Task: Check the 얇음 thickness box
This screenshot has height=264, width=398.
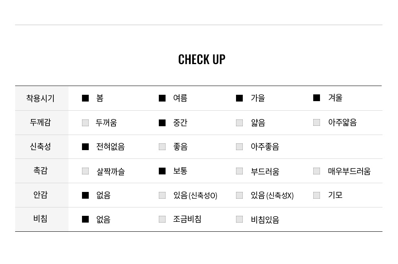Action: 239,123
